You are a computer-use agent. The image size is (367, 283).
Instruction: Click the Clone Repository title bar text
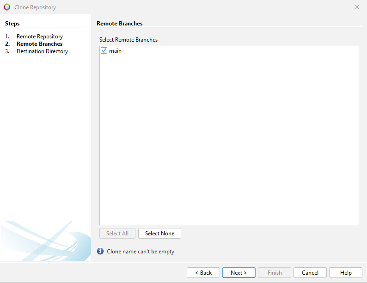coord(36,7)
